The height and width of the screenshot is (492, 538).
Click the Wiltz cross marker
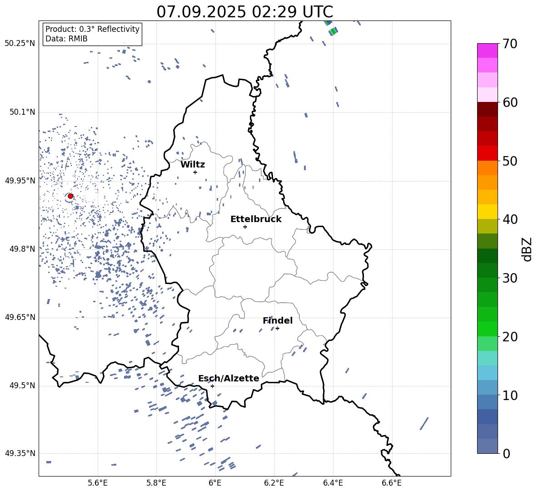tap(195, 172)
